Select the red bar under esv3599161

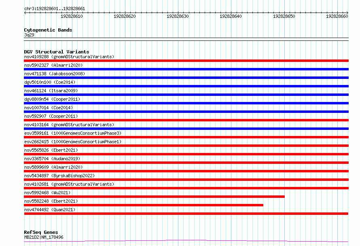pos(186,137)
